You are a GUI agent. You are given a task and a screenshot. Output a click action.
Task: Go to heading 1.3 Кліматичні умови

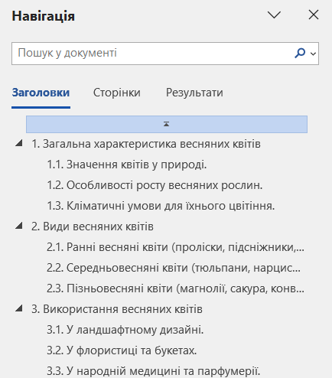[x=161, y=206]
